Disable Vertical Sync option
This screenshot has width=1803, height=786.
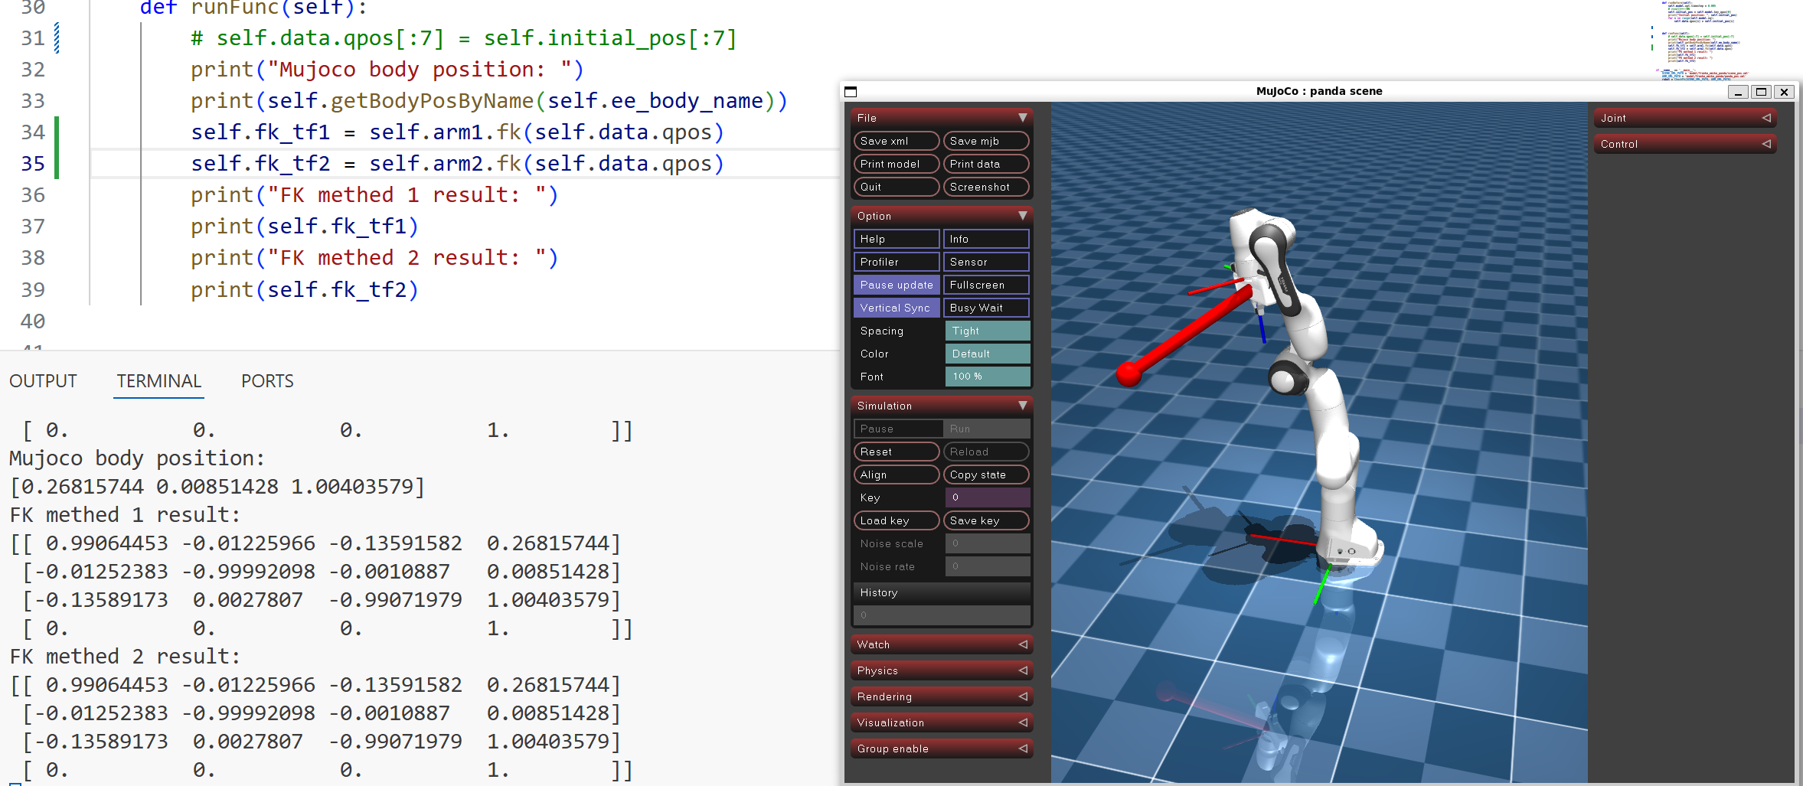[897, 308]
